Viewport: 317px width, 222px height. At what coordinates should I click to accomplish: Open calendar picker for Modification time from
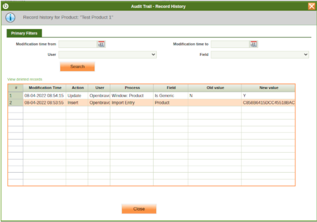[101, 44]
